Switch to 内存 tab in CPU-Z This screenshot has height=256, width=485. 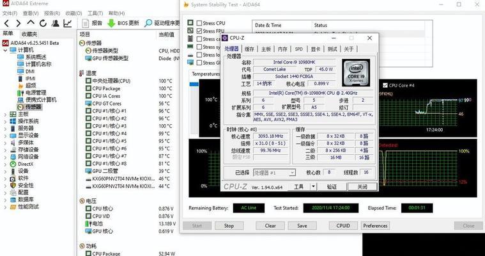282,49
